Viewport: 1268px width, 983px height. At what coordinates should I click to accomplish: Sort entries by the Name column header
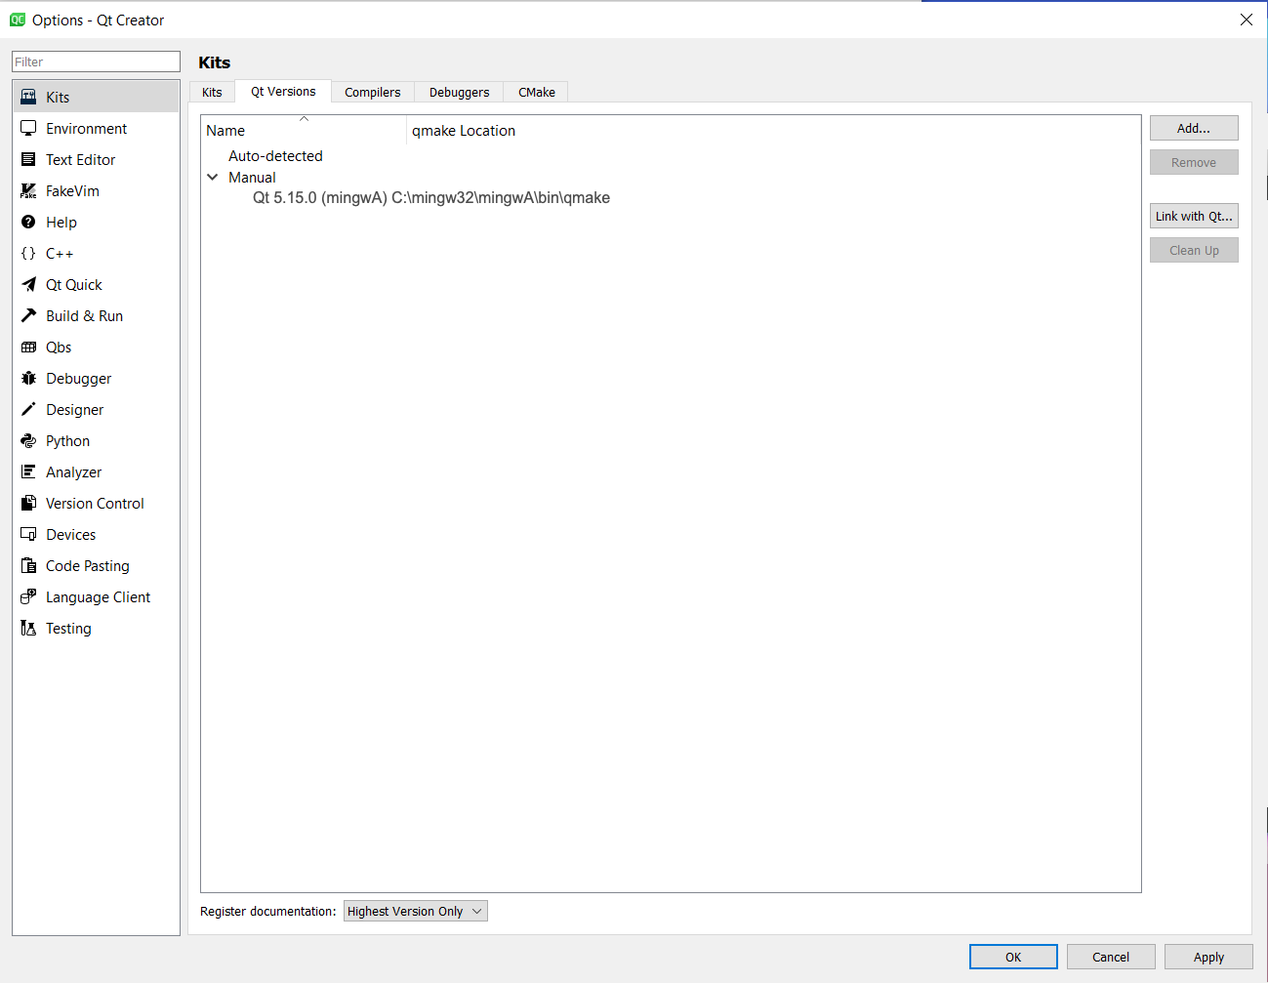225,130
